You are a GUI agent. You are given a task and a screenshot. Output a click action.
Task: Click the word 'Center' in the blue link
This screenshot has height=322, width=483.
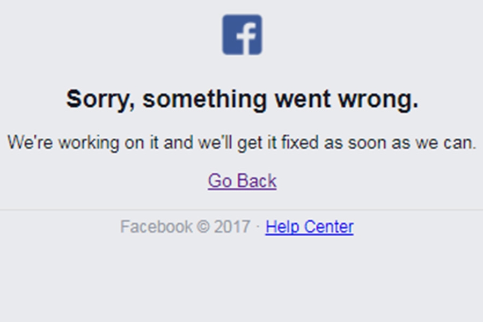click(328, 227)
